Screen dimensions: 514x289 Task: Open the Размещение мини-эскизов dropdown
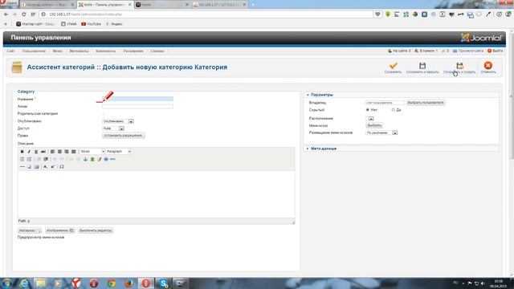point(381,132)
